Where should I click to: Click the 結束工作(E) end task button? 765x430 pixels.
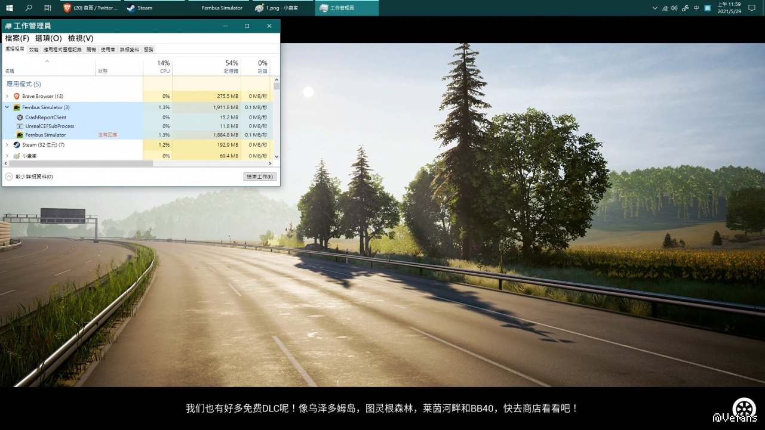(260, 177)
